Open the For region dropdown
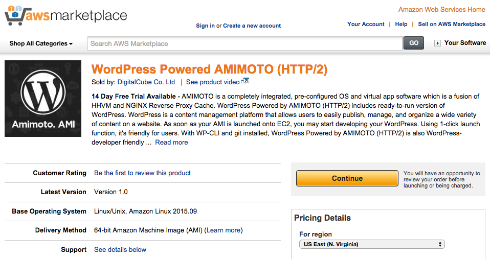Viewport: 490px width, 259px height. pyautogui.click(x=372, y=244)
